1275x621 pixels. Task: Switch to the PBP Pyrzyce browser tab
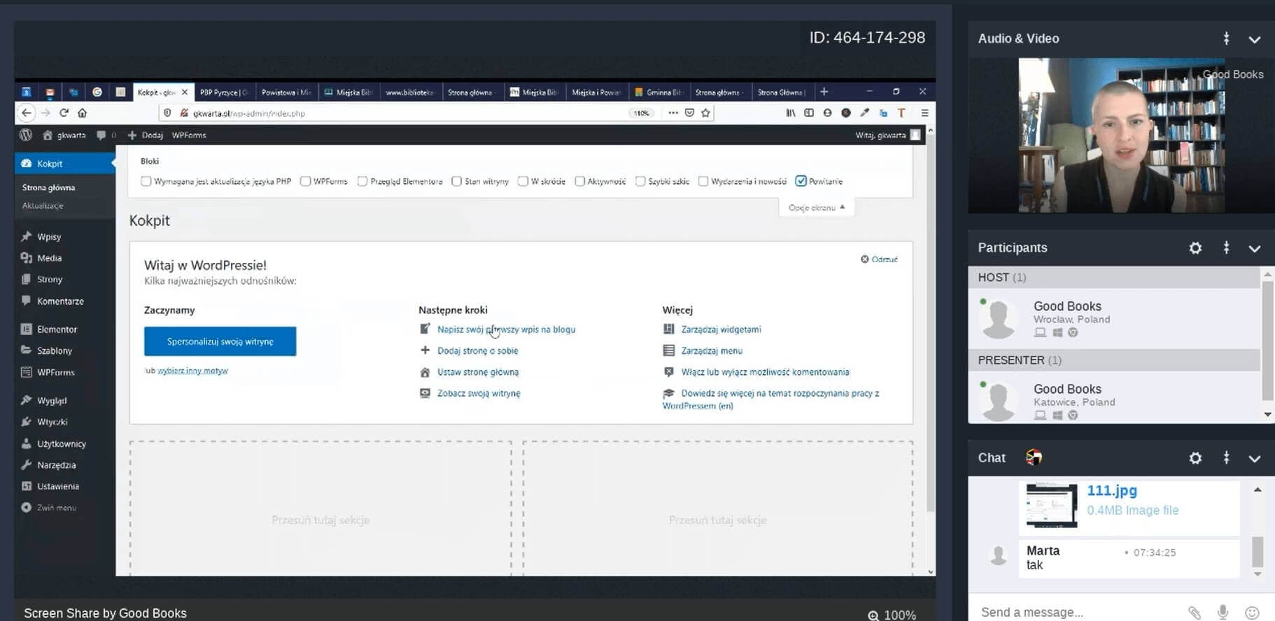tap(224, 92)
